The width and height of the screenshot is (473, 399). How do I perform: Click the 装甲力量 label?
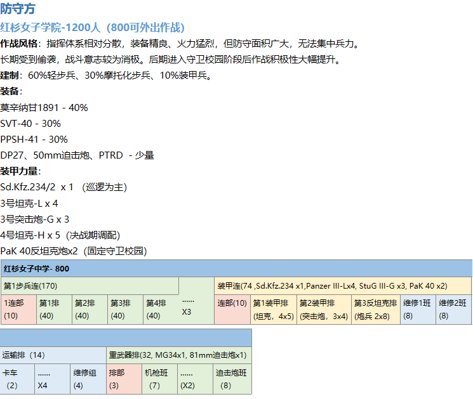tap(20, 171)
